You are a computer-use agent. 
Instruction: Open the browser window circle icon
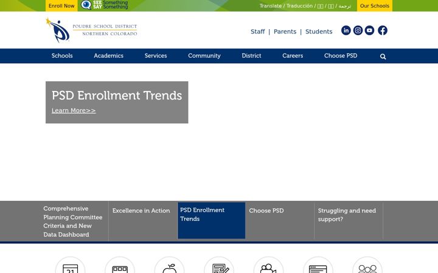[318, 265]
